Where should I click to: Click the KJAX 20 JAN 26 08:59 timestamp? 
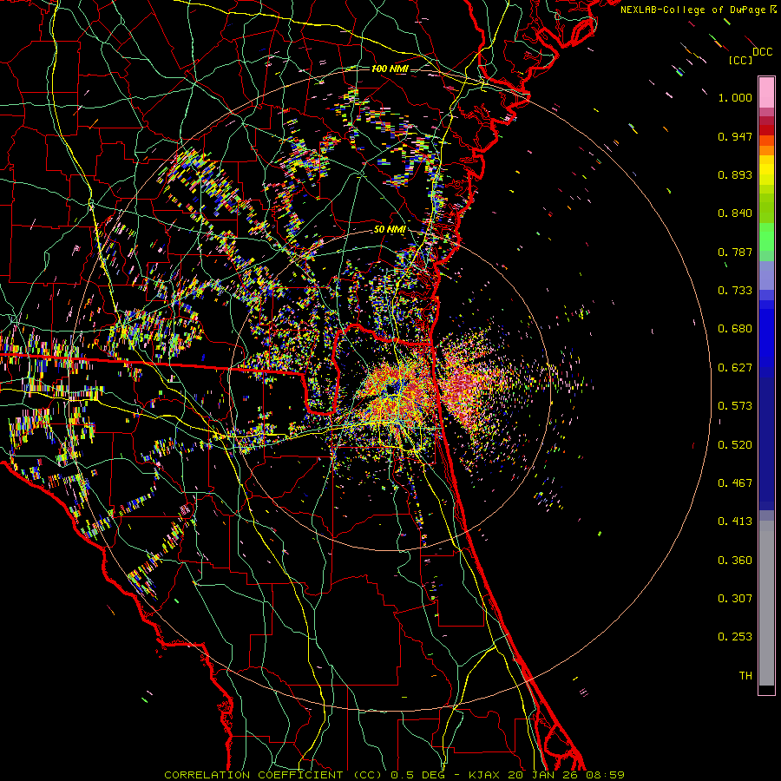tap(547, 775)
